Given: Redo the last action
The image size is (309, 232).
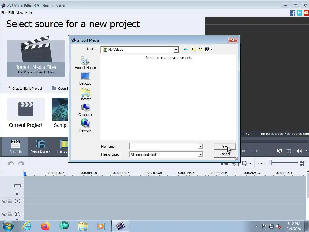Looking at the screenshot, I should [x=21, y=163].
